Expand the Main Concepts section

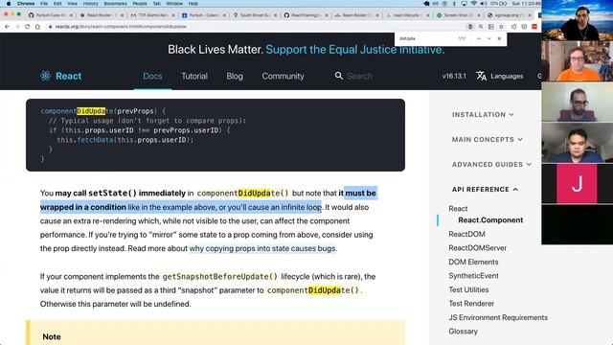[488, 140]
